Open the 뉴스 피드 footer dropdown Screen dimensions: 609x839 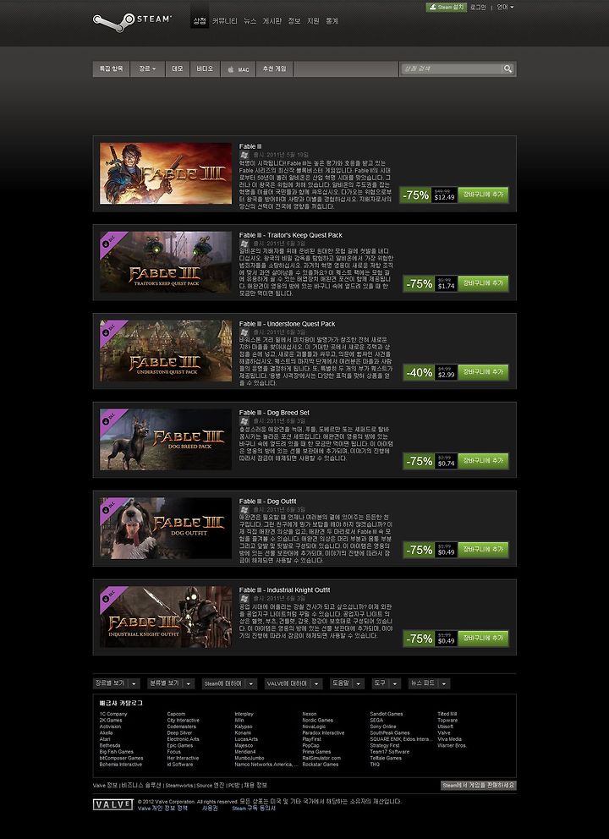[x=429, y=683]
